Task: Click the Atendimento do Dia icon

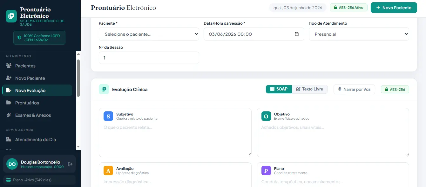Action: point(9,140)
